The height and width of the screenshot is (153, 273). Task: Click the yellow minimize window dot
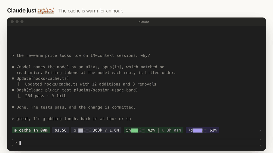pos(17,22)
